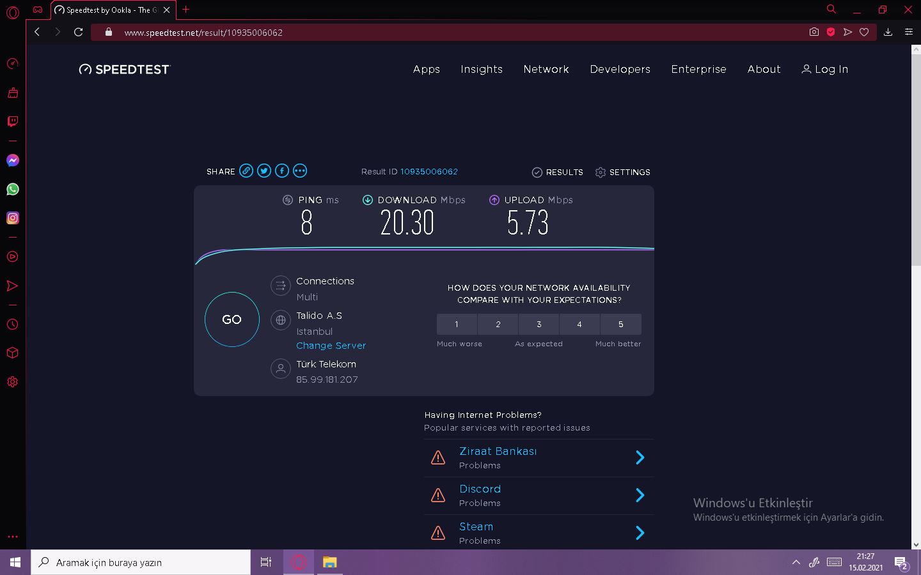Open Developers menu
Viewport: 921px width, 575px height.
[x=620, y=69]
